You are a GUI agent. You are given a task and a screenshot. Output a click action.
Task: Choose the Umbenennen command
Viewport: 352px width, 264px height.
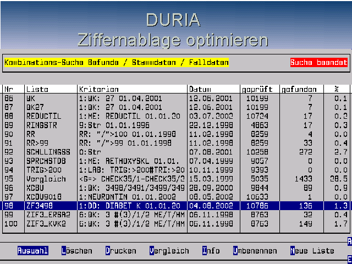click(x=255, y=251)
